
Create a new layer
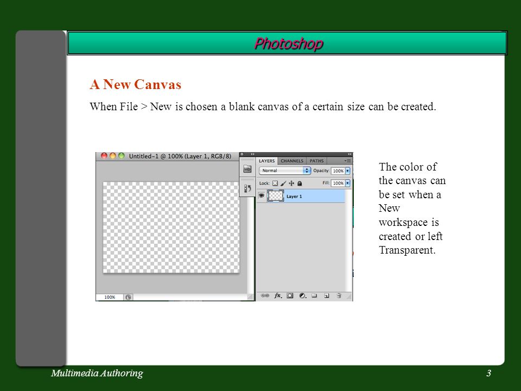pos(327,295)
